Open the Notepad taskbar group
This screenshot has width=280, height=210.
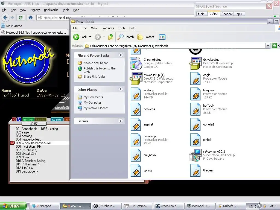pos(45,206)
